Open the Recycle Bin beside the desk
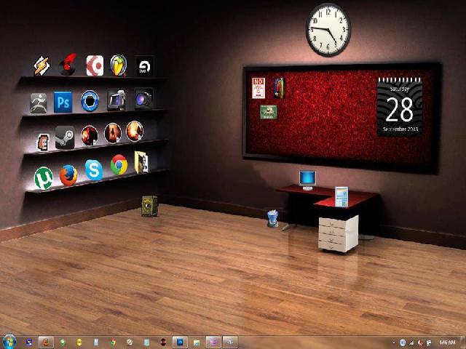This screenshot has height=349, width=466. (273, 217)
